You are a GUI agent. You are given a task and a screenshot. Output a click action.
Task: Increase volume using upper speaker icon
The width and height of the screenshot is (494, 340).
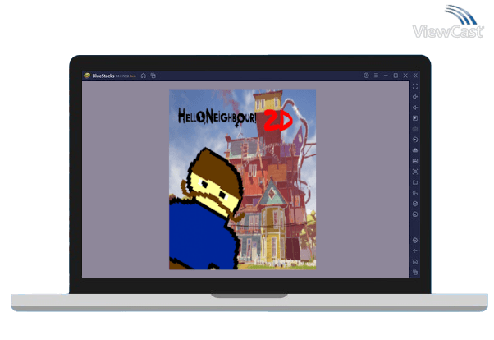[x=415, y=97]
